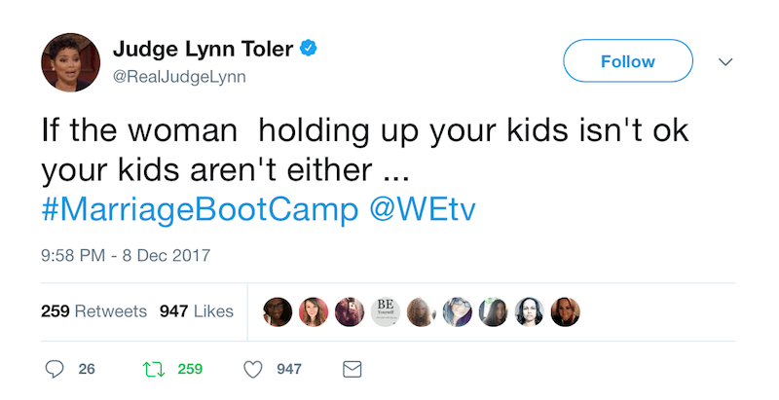The image size is (779, 400).
Task: Click the reply speech bubble icon
Action: pyautogui.click(x=55, y=370)
